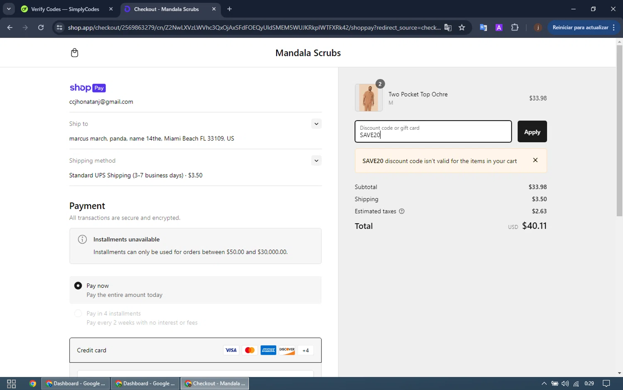623x390 pixels.
Task: Select the Pay in 4 installments option
Action: (78, 313)
